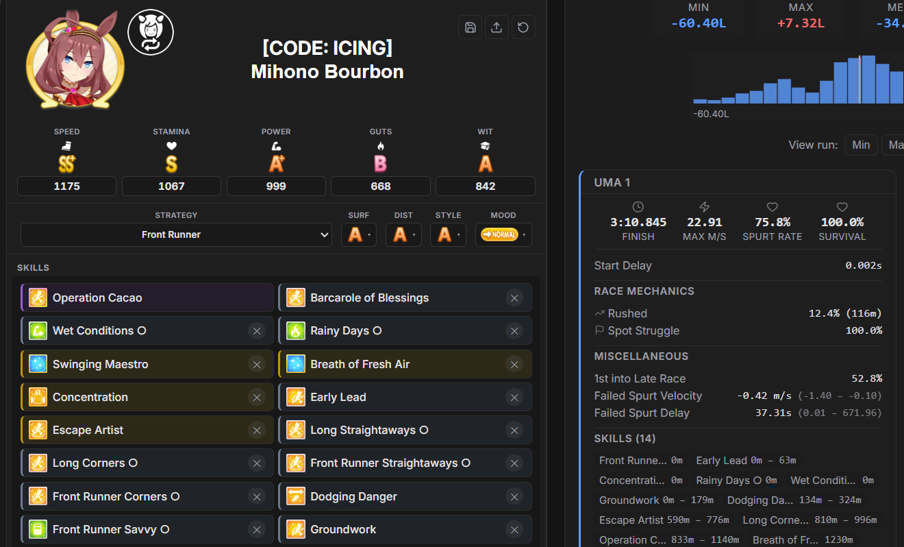904x547 pixels.
Task: Click the Front Runner Savvy skill icon
Action: coord(38,529)
